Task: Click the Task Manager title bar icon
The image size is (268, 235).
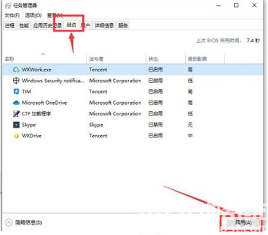Action: [8, 5]
